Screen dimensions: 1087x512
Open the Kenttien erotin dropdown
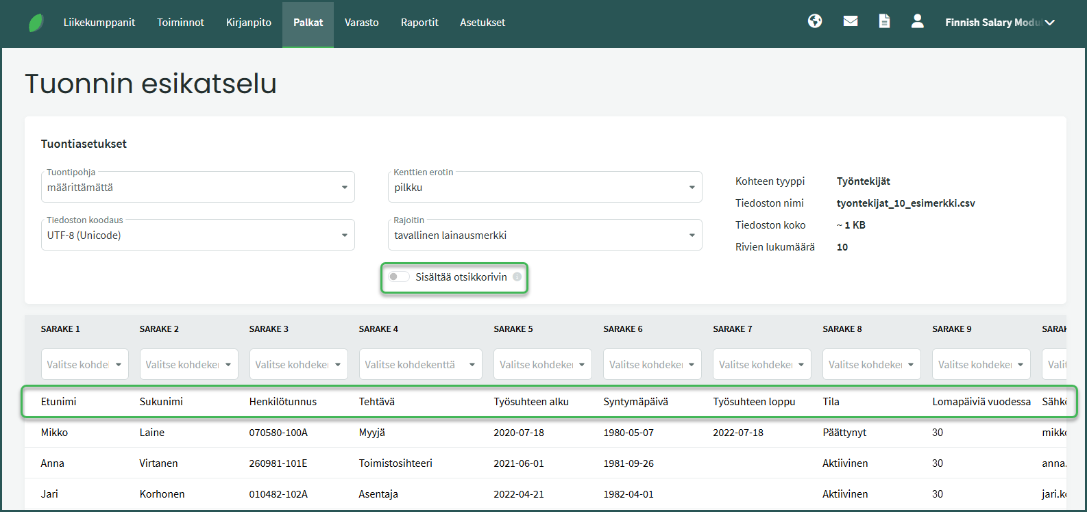tap(544, 187)
